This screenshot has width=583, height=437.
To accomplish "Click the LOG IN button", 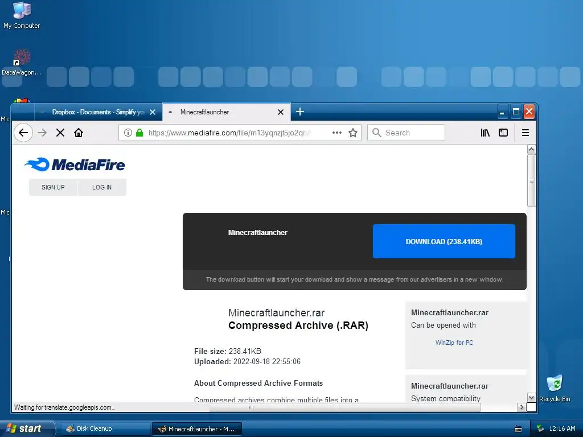I will tap(102, 187).
